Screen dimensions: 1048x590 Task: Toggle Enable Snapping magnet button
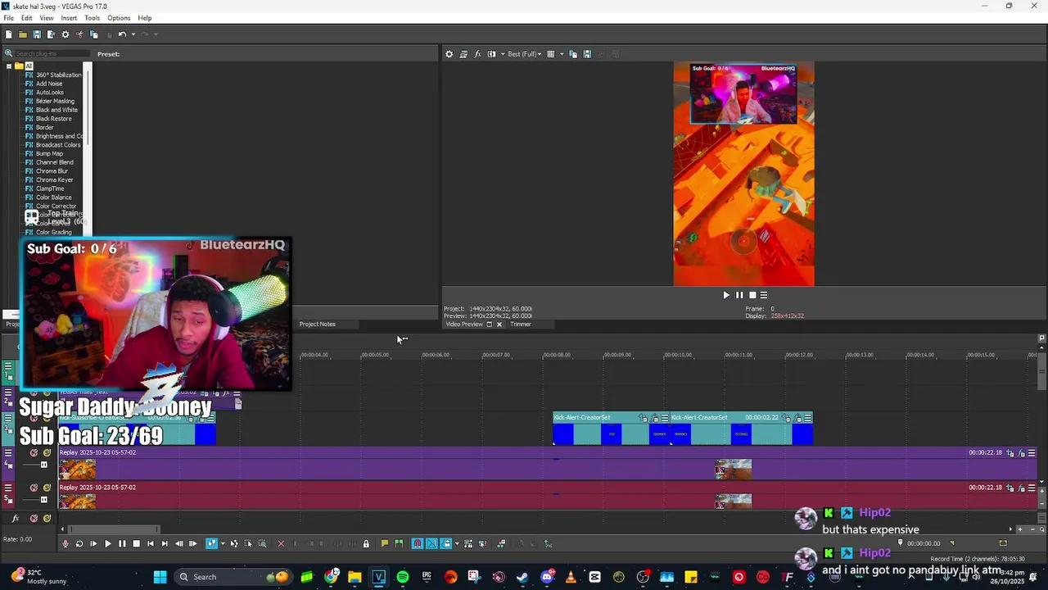[x=418, y=543]
